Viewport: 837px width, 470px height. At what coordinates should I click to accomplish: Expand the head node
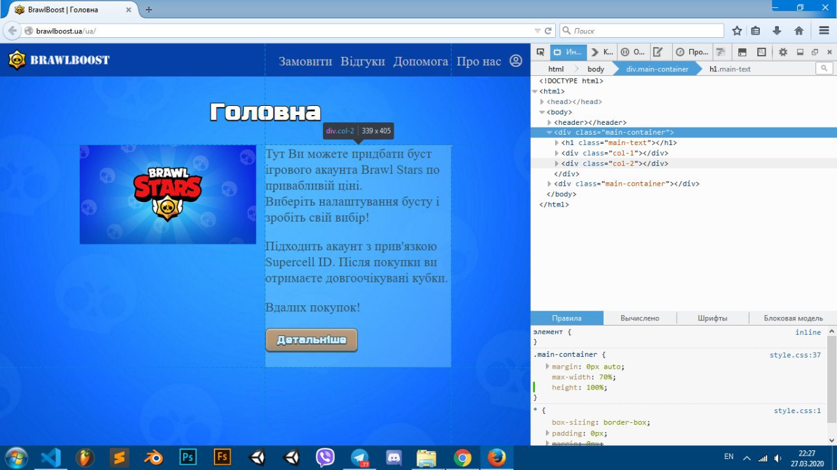click(542, 102)
